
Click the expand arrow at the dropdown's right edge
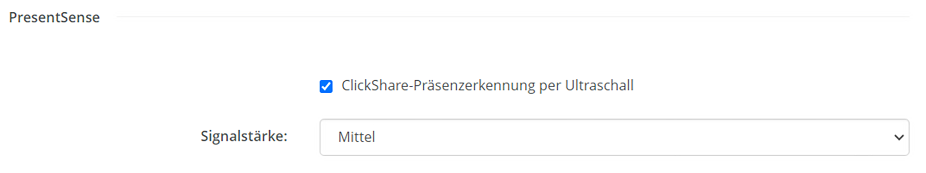tap(899, 137)
